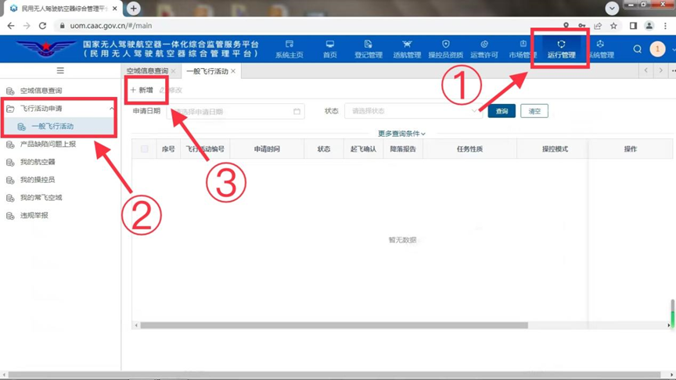Click the table scrollbar's left arrow
Viewport: 676px width, 380px height.
click(x=136, y=325)
